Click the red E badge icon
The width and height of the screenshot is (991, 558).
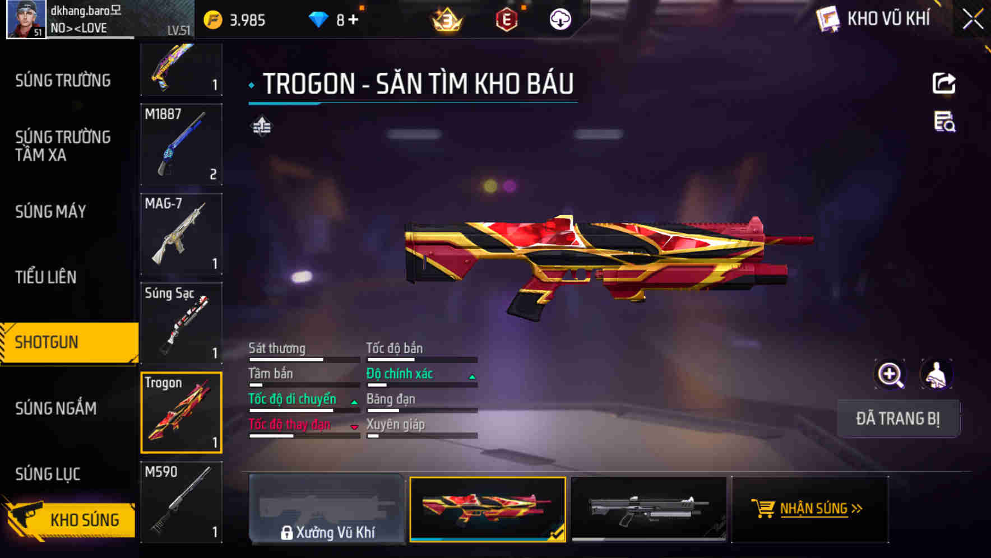pos(506,20)
